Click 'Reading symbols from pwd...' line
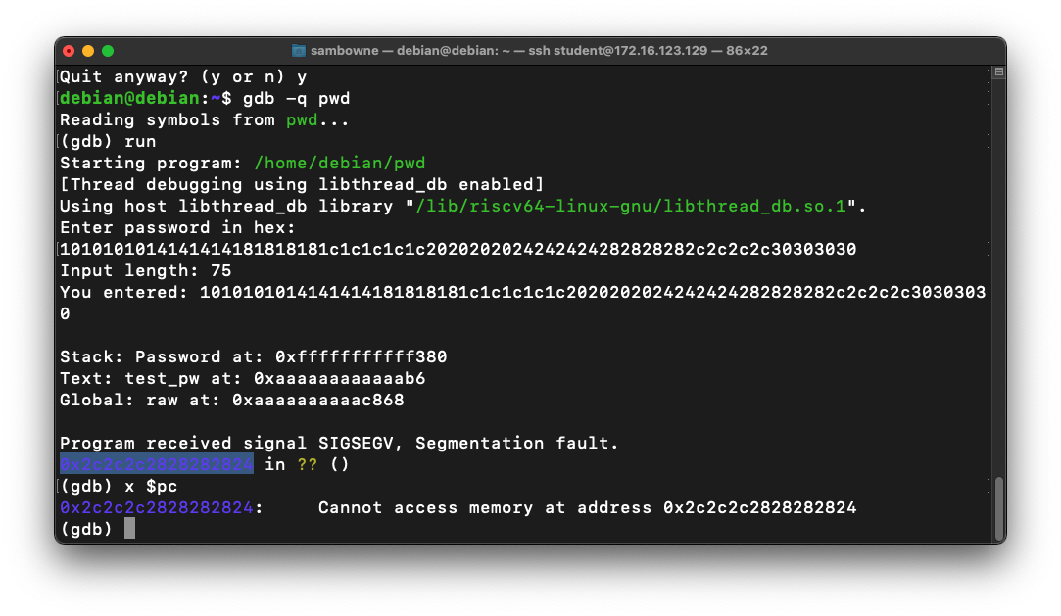 point(205,120)
